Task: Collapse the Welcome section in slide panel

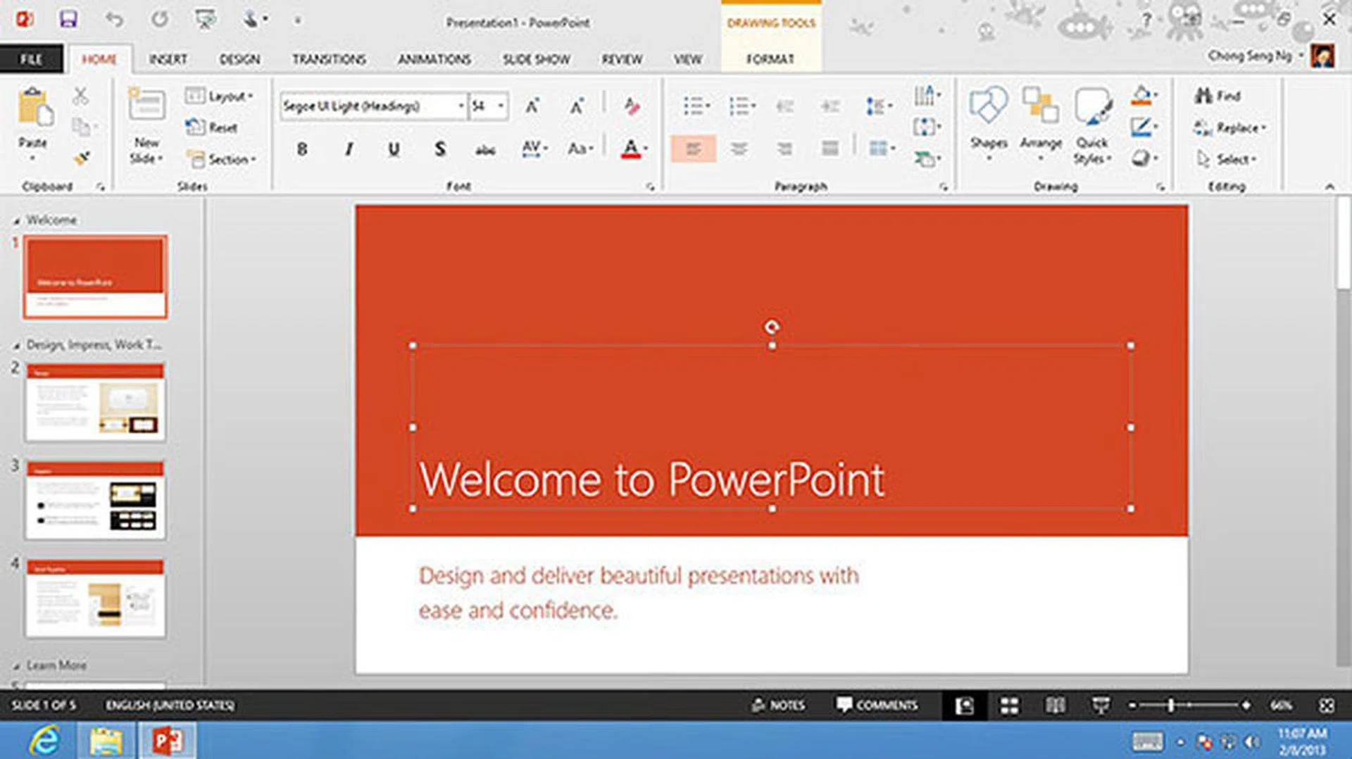Action: 17,221
